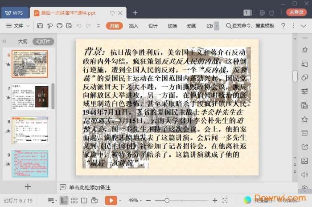Image resolution: width=312 pixels, height=207 pixels.
Task: Open the properties sliders icon in sidebar
Action: 304,91
